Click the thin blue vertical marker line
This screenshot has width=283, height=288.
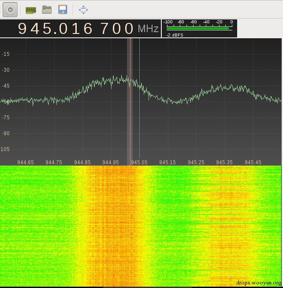[x=139, y=98]
